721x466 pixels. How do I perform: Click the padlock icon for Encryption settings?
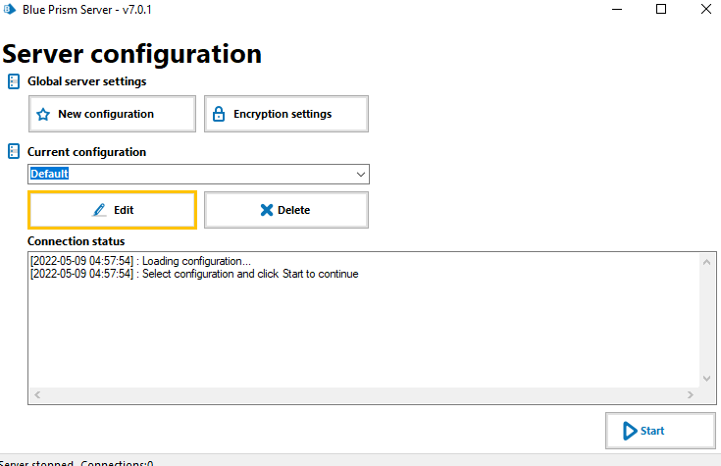click(x=219, y=114)
